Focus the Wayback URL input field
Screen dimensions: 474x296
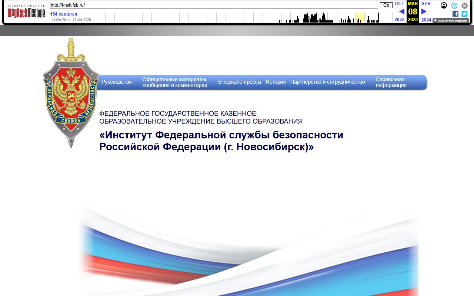click(x=214, y=5)
